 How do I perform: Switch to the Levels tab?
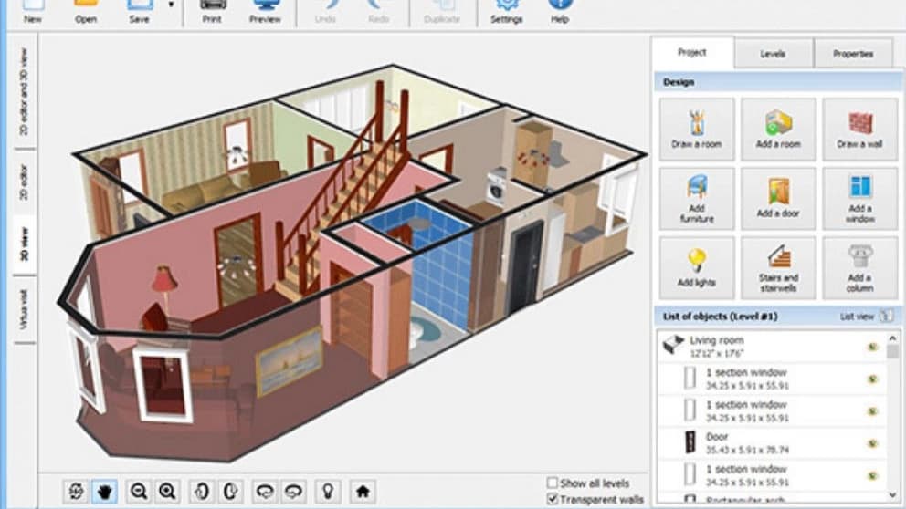coord(773,54)
